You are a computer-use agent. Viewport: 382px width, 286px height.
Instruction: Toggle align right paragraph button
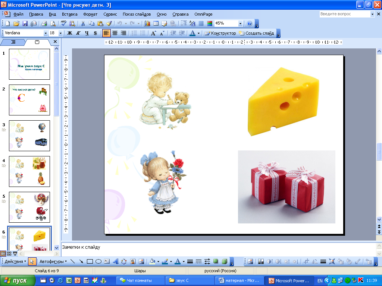(123, 33)
